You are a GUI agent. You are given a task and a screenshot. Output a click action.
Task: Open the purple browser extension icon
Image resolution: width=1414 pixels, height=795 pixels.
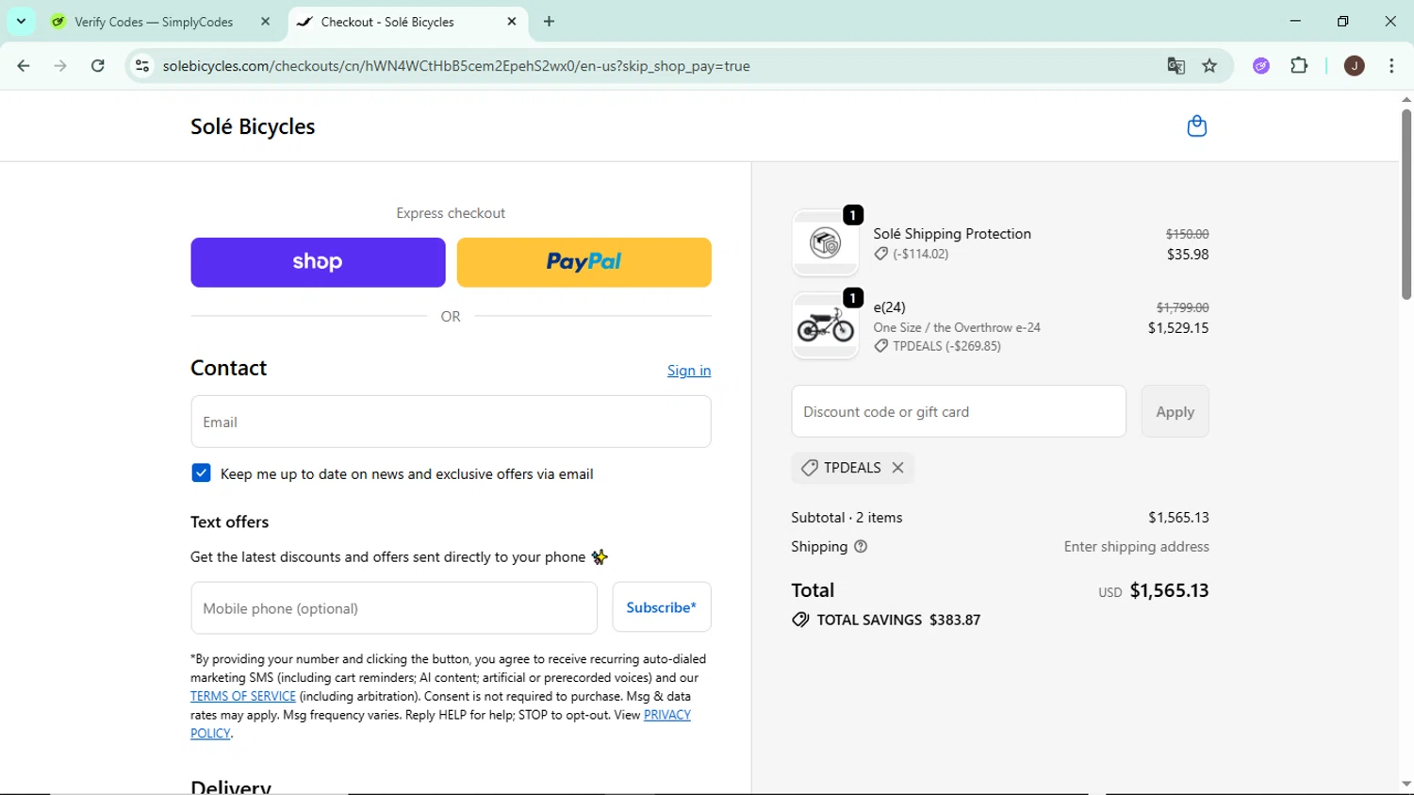coord(1261,66)
